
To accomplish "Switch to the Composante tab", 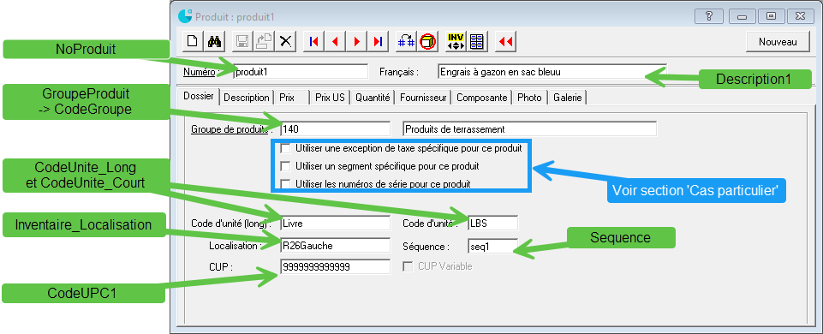I will point(482,98).
